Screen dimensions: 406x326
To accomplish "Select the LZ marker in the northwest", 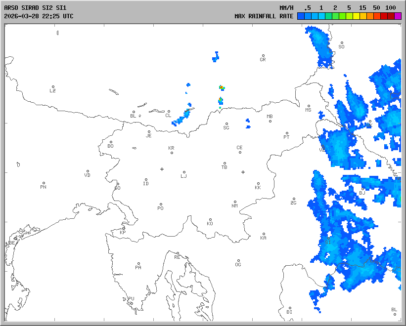I will click(x=53, y=87).
